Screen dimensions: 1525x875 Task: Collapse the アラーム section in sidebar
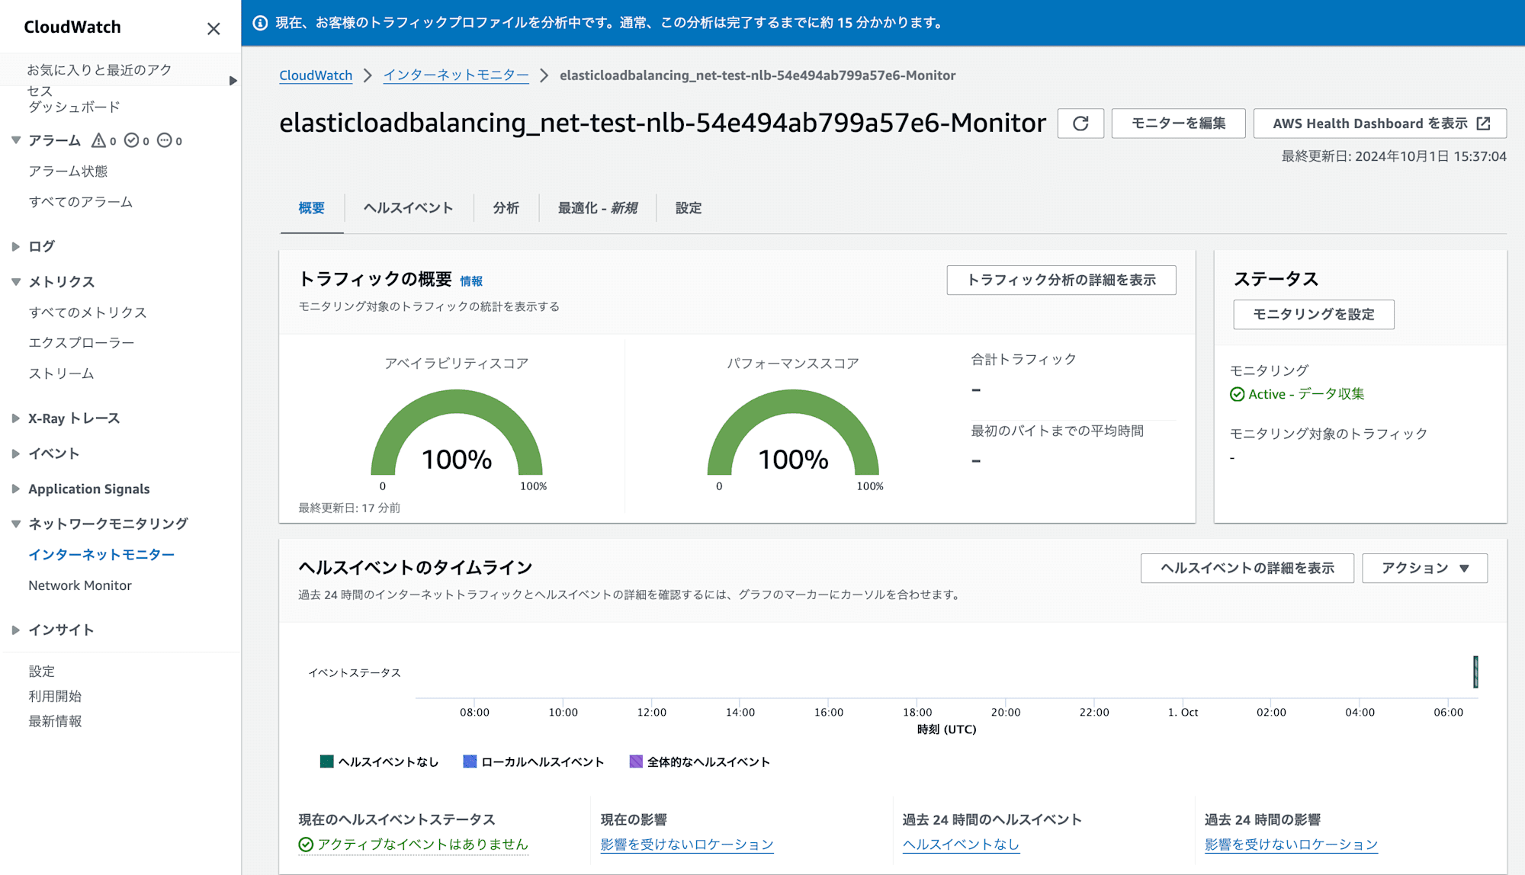click(15, 140)
